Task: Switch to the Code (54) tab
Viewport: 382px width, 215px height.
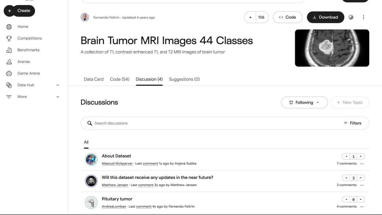Action: pos(119,79)
